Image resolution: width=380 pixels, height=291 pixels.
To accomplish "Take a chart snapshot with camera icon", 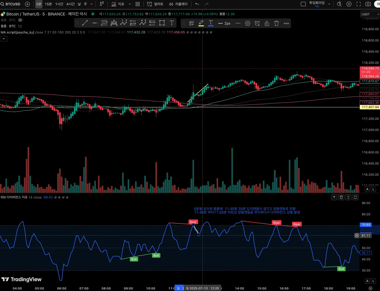I will click(368, 4).
